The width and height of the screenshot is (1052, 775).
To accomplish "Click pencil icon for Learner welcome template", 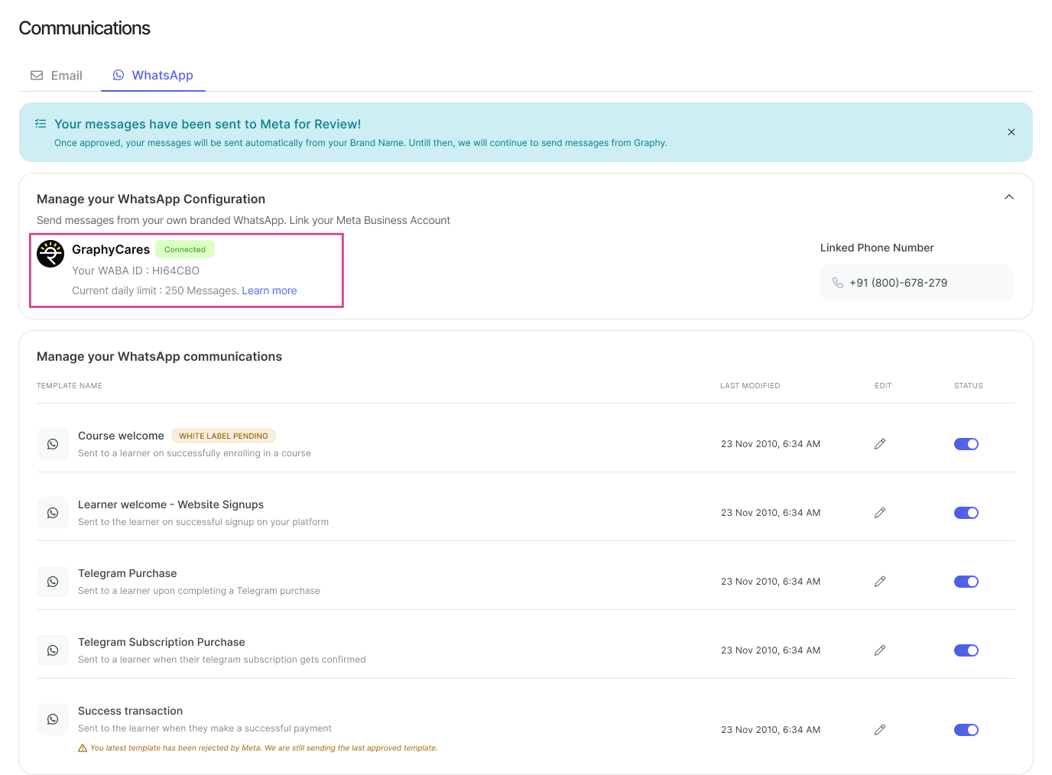I will 880,513.
